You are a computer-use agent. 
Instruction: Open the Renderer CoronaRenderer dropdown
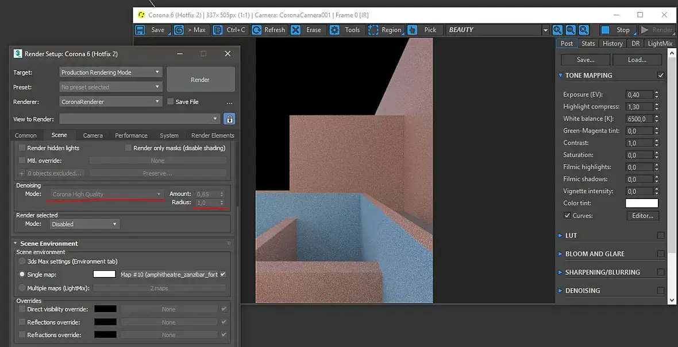coord(111,102)
